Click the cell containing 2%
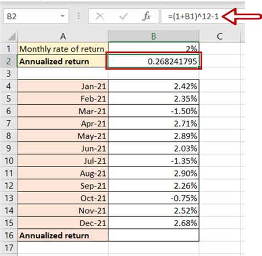The height and width of the screenshot is (256, 262). tap(154, 48)
